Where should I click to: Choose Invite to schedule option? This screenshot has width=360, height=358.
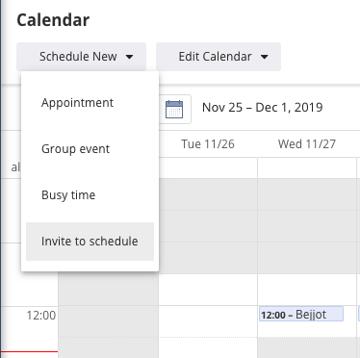point(90,242)
